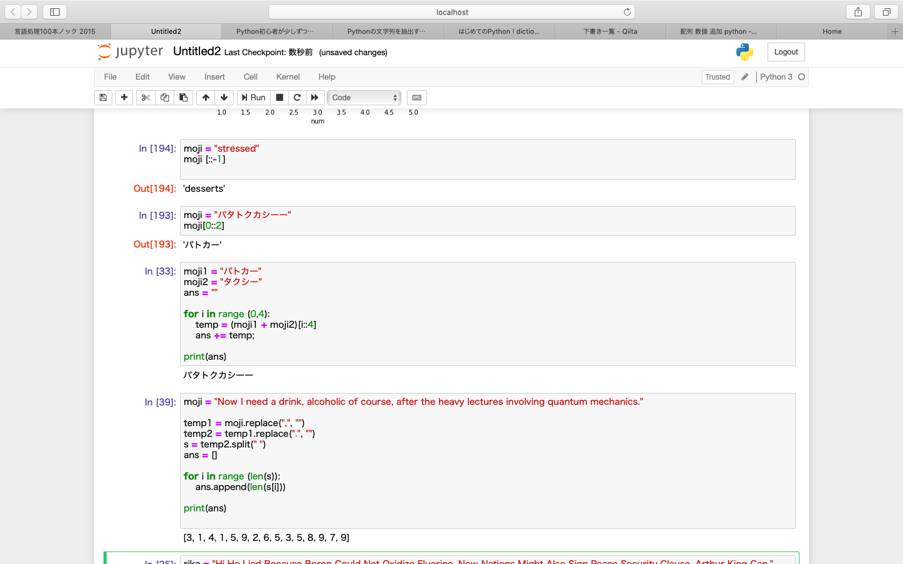Viewport: 903px width, 564px height.
Task: Save notebook with the floppy disk icon
Action: coord(103,98)
